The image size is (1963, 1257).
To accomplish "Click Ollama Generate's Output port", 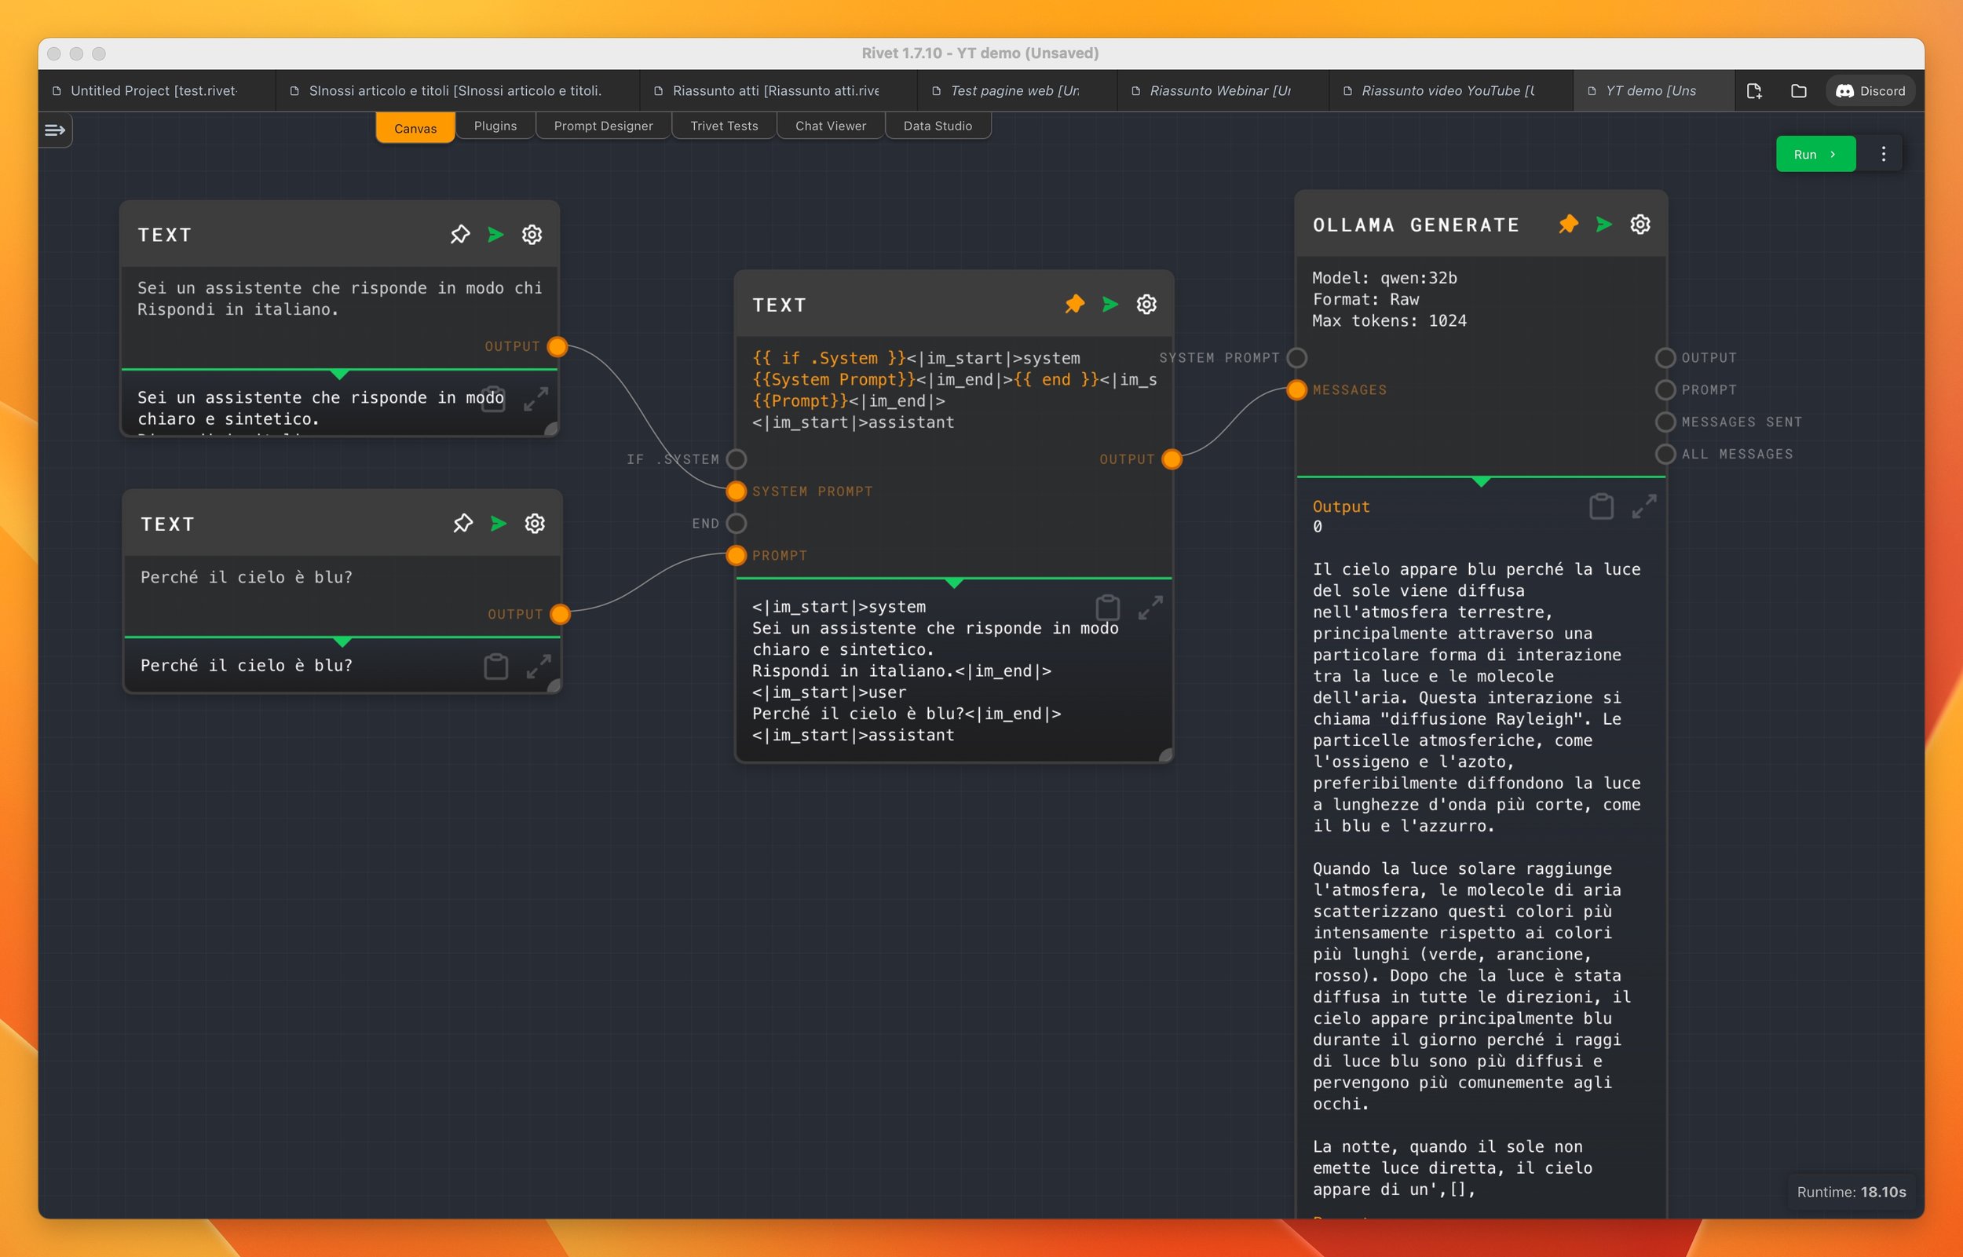I will (1666, 357).
